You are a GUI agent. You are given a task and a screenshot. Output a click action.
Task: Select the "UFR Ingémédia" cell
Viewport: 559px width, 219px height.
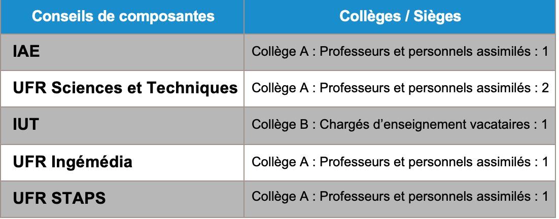[x=73, y=162]
